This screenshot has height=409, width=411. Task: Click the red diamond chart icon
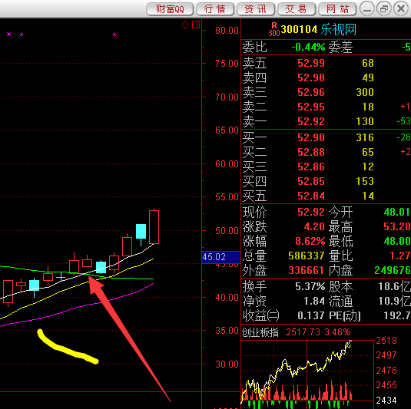(185, 25)
